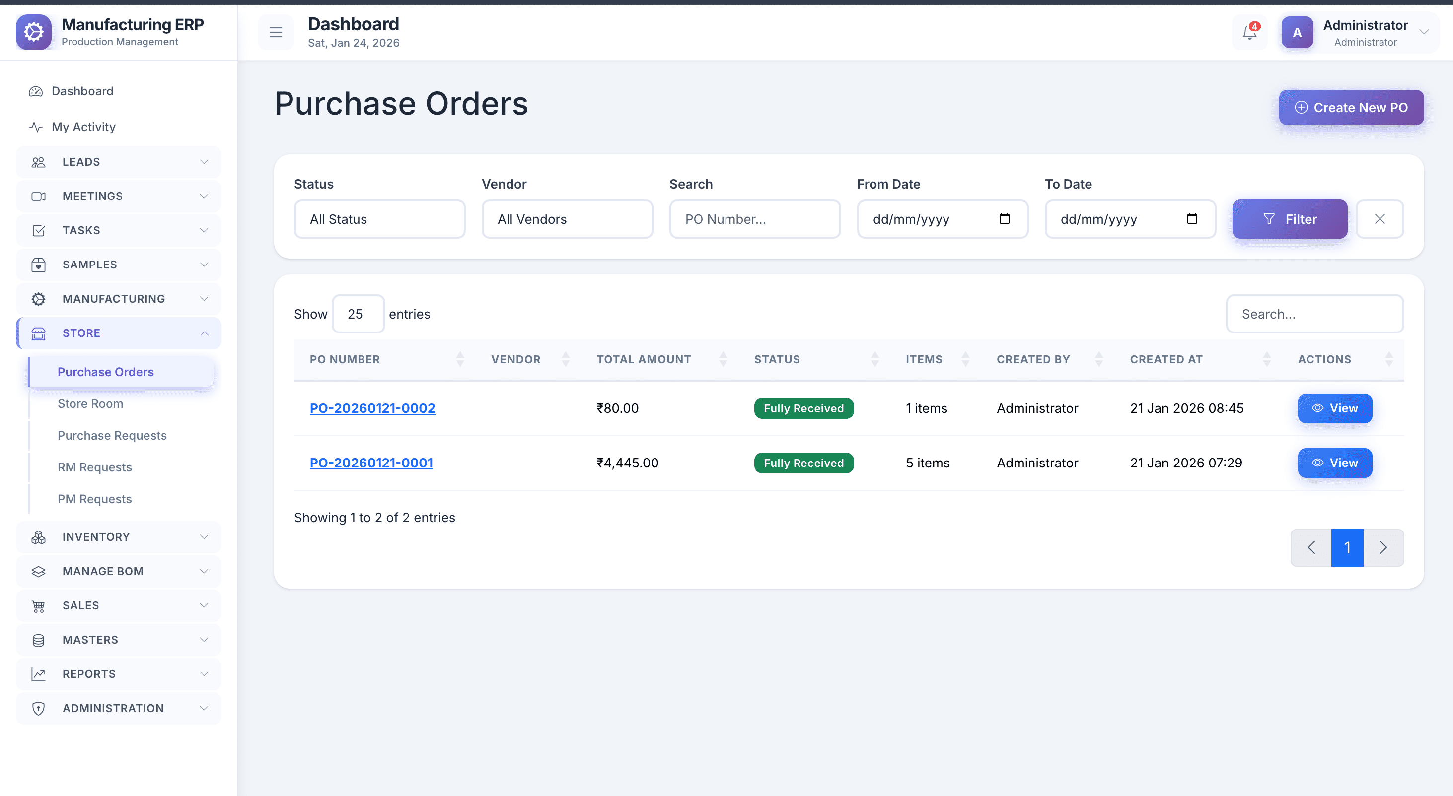
Task: Click the notification bell icon
Action: [1249, 33]
